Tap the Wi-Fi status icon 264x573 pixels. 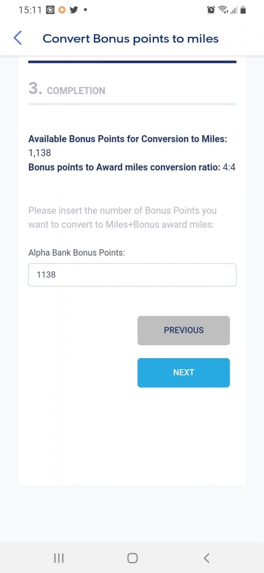pos(223,10)
